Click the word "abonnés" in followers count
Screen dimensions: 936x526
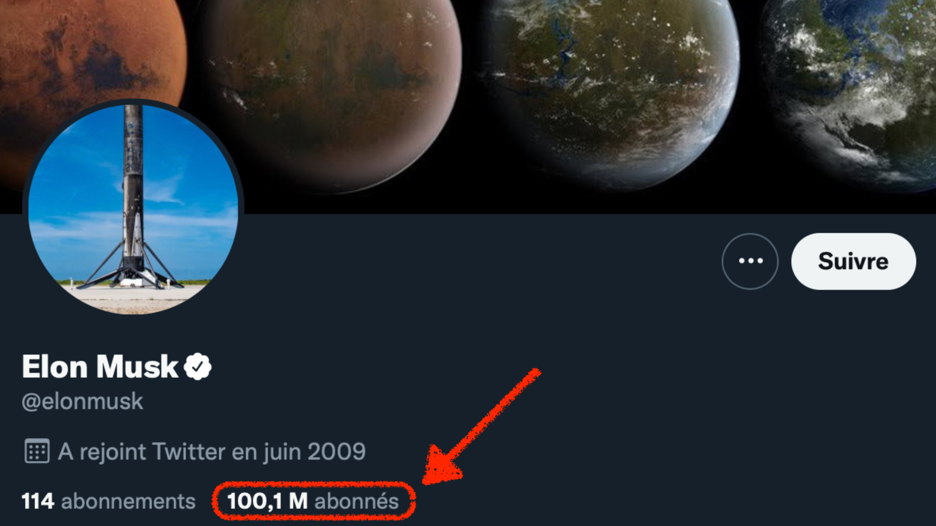357,501
